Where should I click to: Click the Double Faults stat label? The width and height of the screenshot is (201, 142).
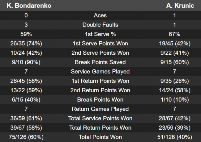point(100,25)
